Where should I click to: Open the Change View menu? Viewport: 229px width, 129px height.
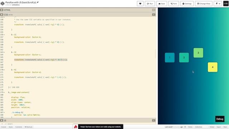204,4
